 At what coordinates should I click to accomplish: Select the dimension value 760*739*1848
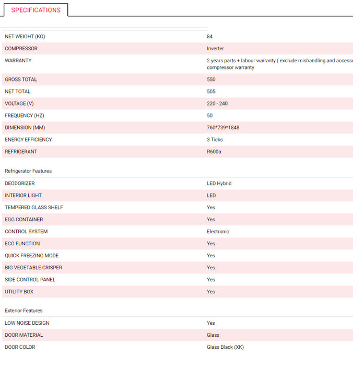(x=223, y=128)
